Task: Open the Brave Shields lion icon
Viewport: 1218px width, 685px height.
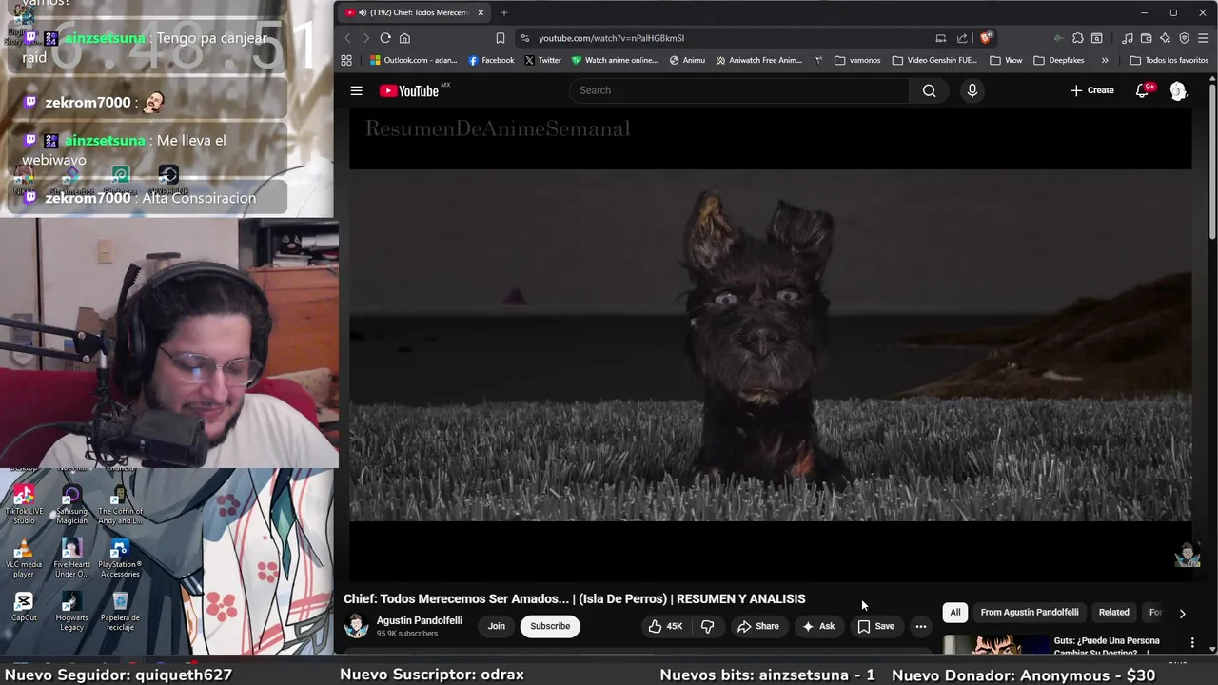Action: coord(986,38)
